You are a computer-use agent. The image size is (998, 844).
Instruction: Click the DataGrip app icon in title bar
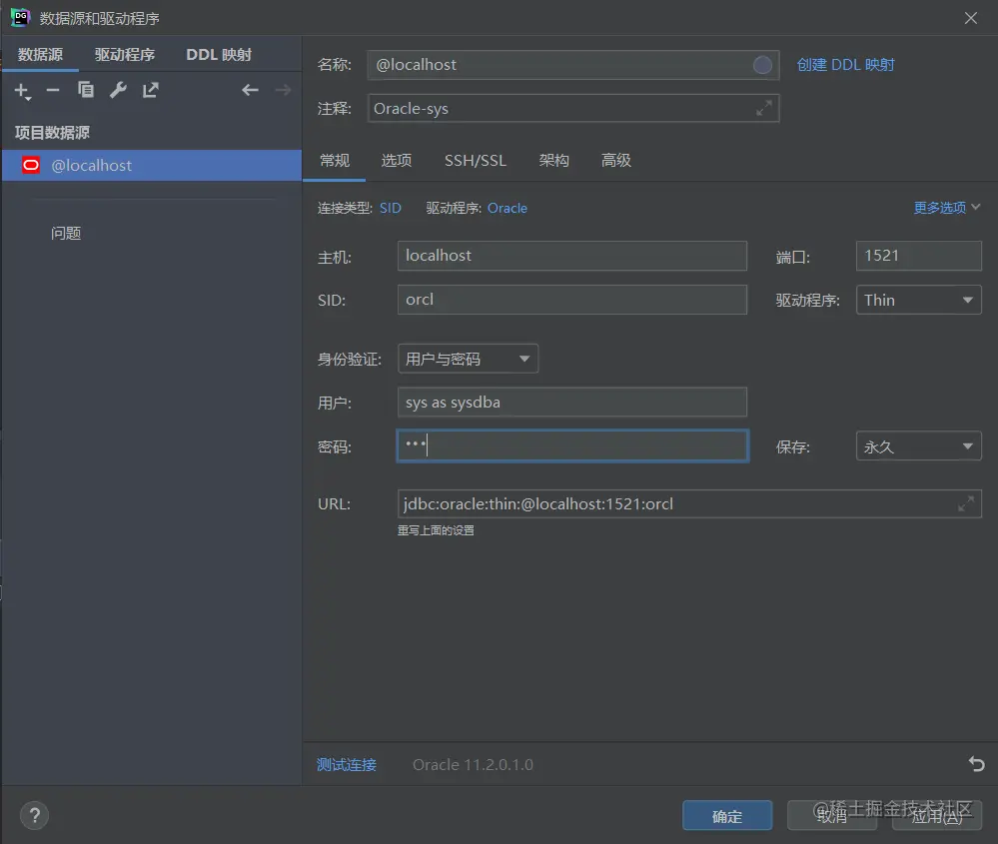pos(20,17)
